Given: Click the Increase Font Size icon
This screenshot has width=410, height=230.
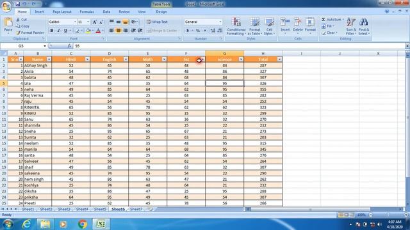Looking at the screenshot, I should [94, 22].
